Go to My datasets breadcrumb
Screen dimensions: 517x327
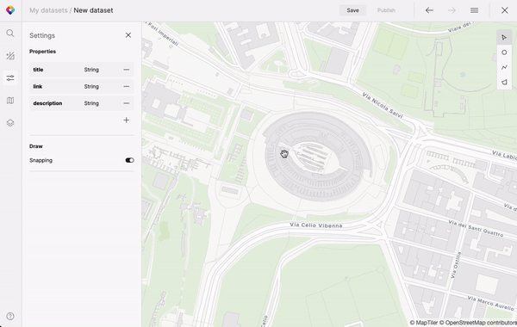pos(48,10)
